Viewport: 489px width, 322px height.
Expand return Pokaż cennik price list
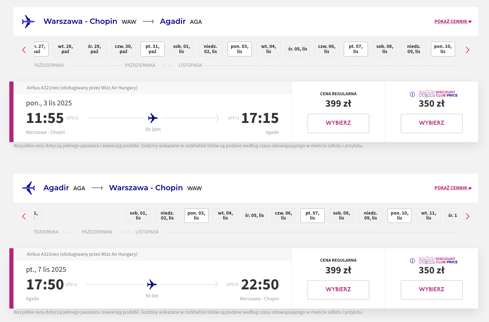tap(453, 188)
